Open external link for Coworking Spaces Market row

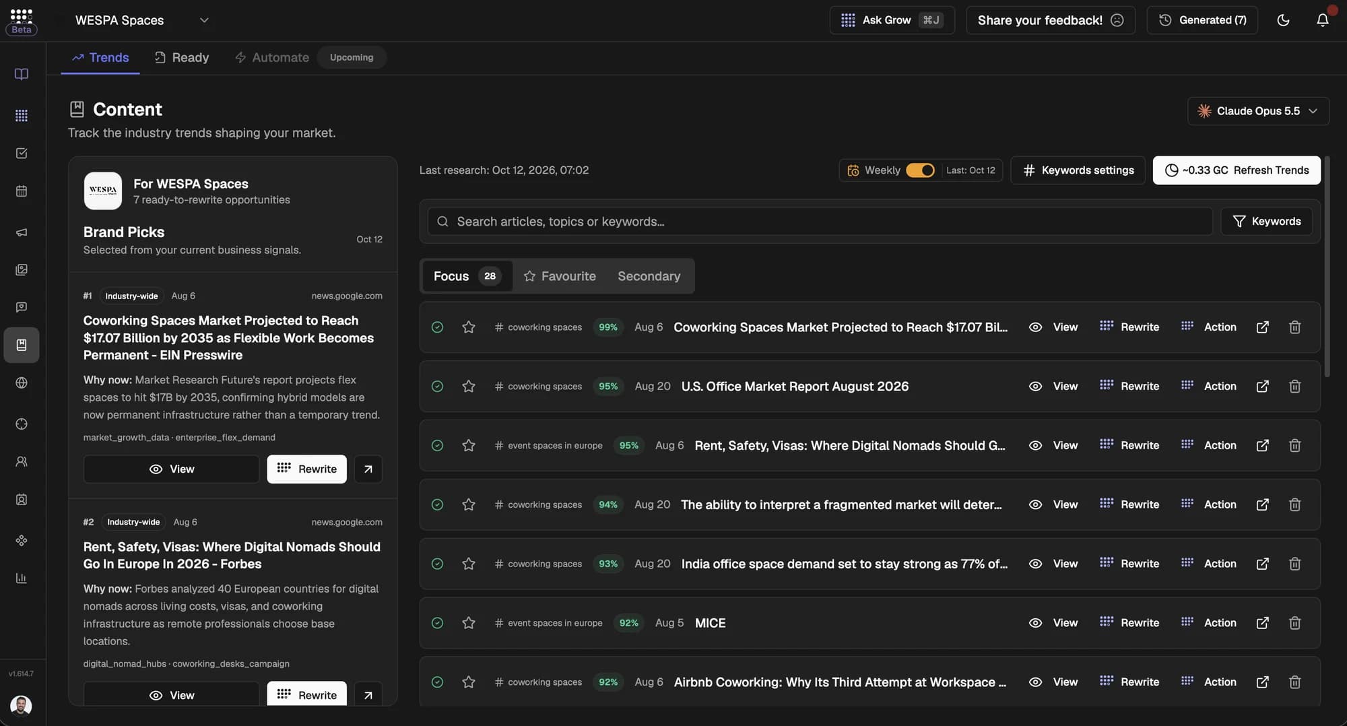coord(1263,327)
